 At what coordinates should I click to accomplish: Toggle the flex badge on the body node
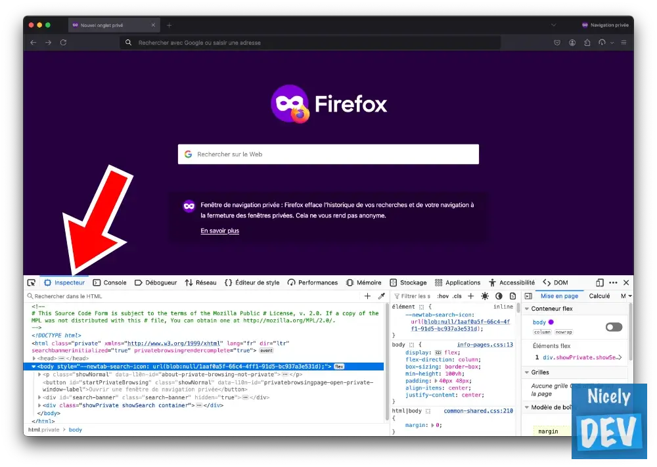tap(339, 367)
